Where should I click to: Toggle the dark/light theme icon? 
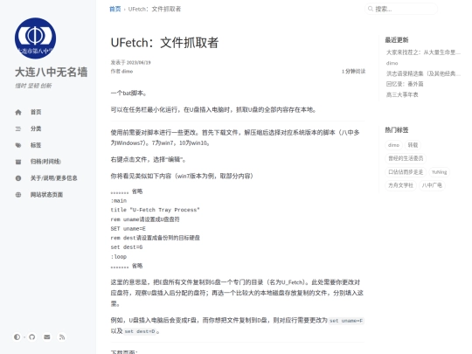tap(17, 337)
